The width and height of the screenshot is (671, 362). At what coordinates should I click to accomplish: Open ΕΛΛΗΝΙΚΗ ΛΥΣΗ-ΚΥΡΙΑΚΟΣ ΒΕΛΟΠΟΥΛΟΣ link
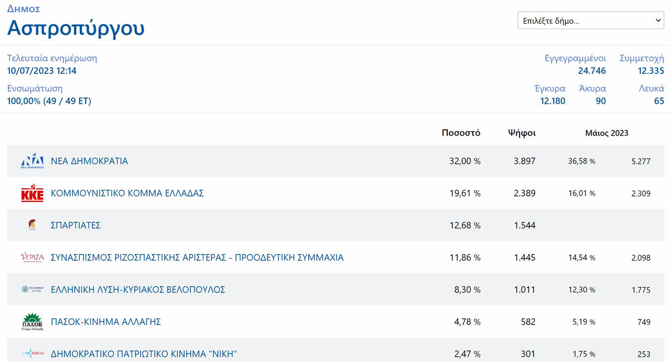click(138, 290)
